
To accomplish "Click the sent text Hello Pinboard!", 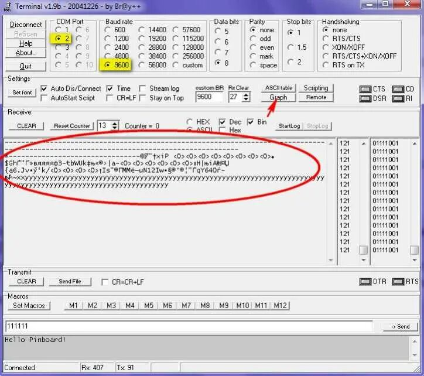I will [x=35, y=340].
